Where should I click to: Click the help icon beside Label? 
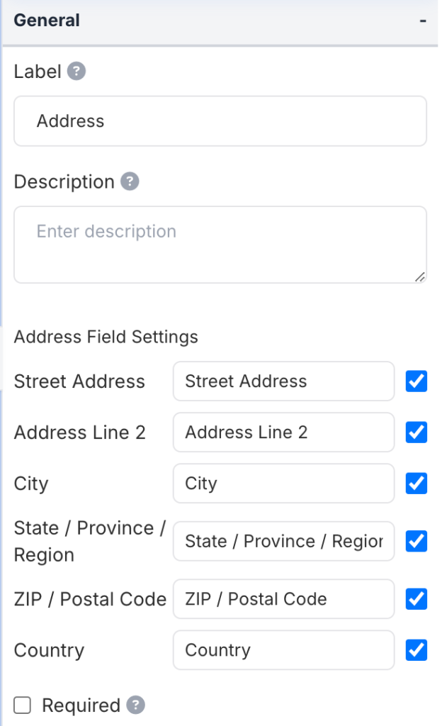click(x=76, y=72)
